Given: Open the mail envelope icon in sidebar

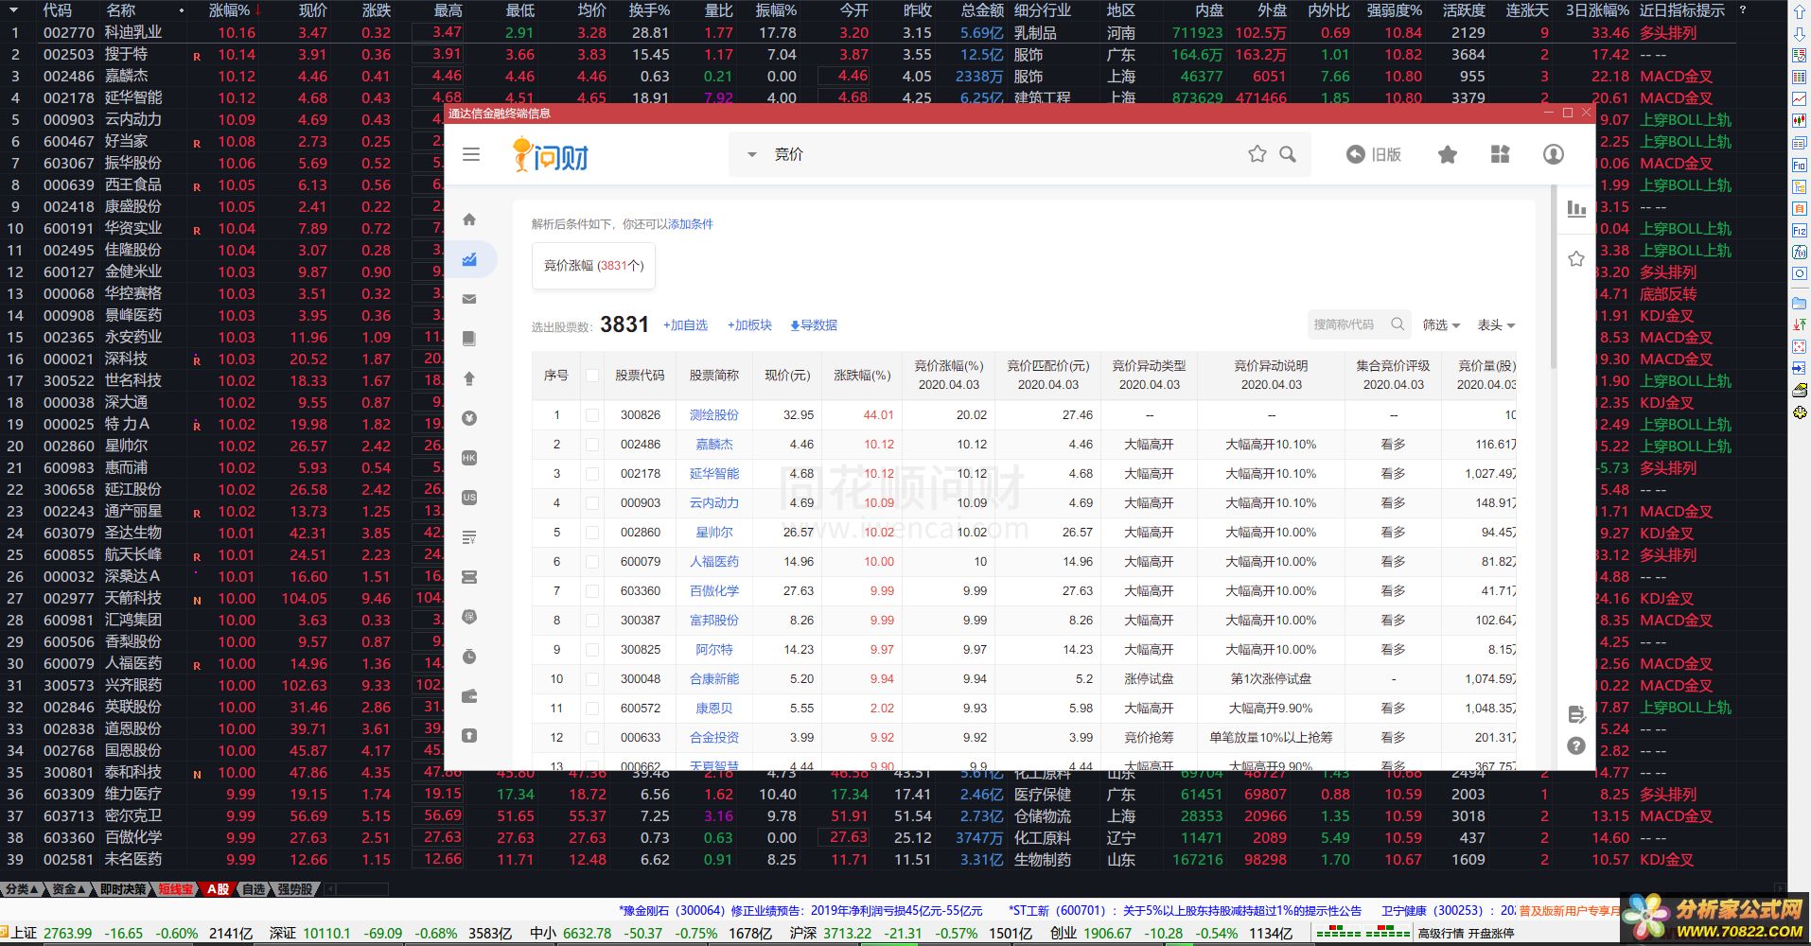Looking at the screenshot, I should click(469, 299).
